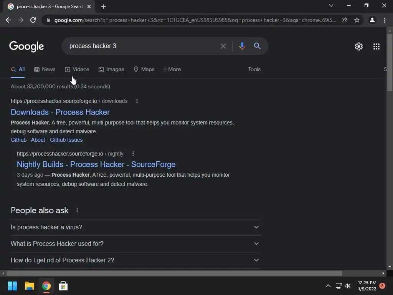Open Downloads - Process Hacker link

(x=60, y=112)
